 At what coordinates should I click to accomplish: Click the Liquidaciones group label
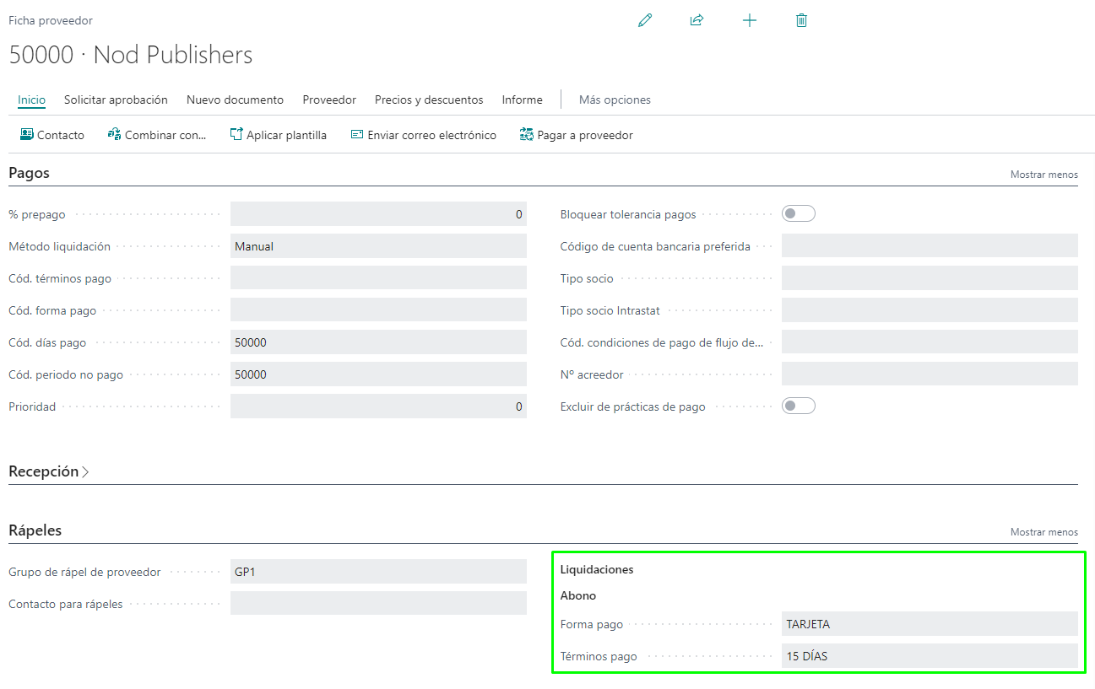tap(597, 569)
